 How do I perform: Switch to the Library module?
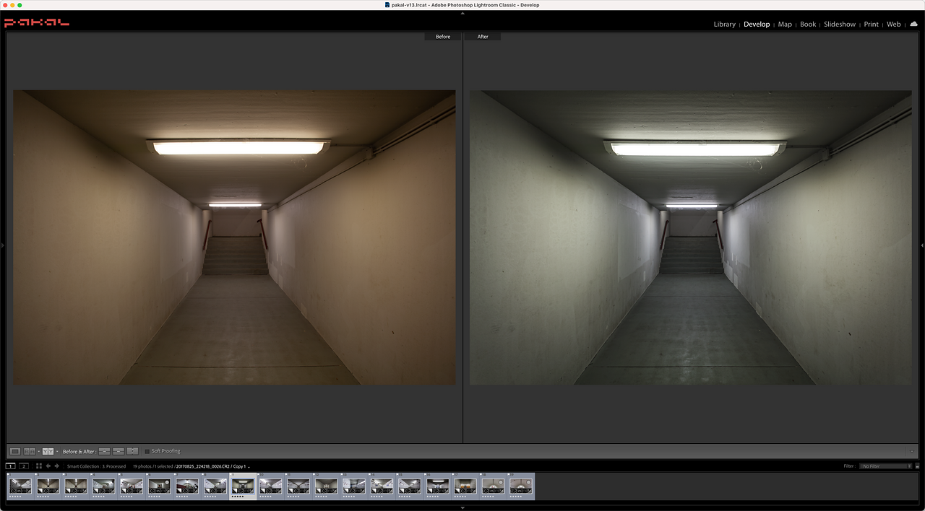coord(724,24)
